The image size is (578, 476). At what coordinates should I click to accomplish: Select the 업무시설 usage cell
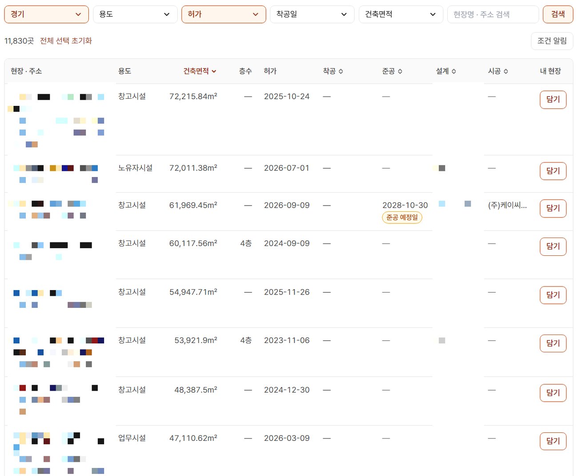pos(132,438)
